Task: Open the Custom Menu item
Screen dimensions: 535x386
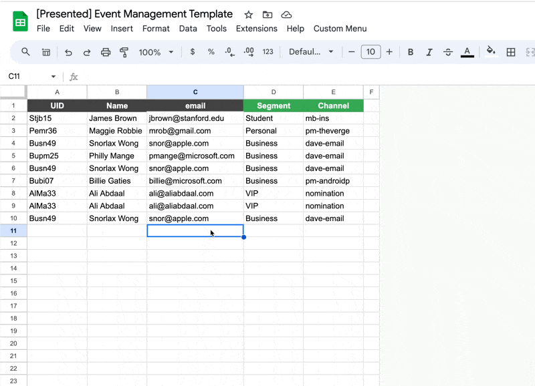Action: pos(340,29)
